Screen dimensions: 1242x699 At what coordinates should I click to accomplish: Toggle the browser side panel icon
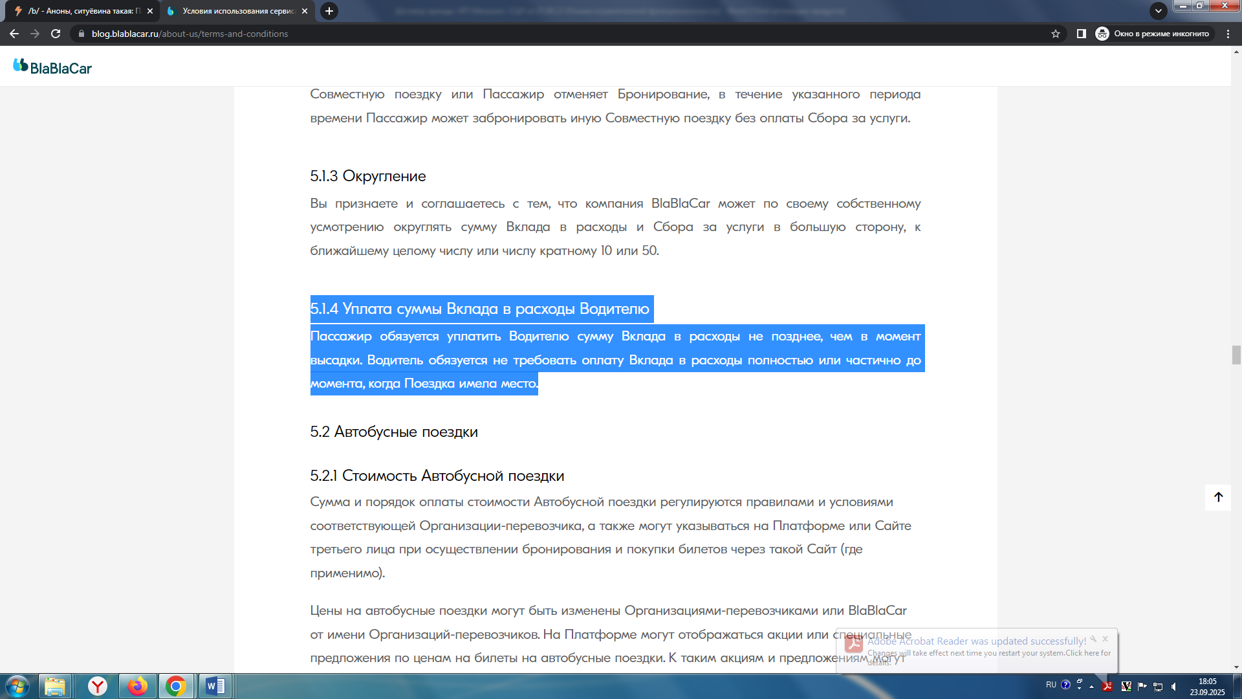[1081, 34]
